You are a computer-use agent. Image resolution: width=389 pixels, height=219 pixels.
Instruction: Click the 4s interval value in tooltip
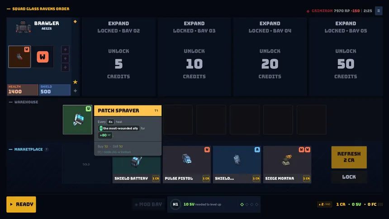point(110,122)
